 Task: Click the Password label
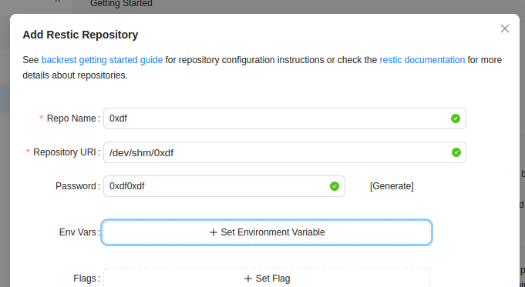point(76,186)
